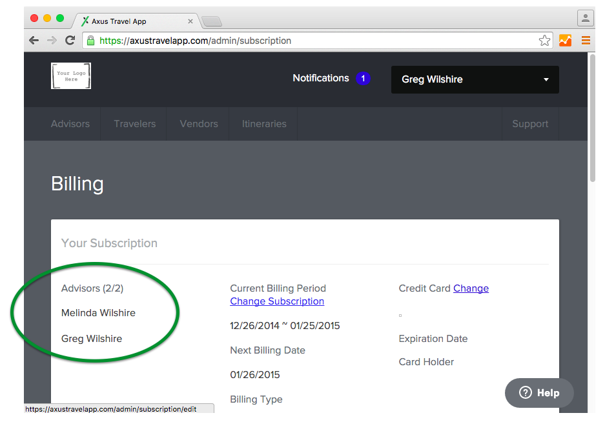Click the Your Logo Here image
This screenshot has width=605, height=422.
point(71,76)
